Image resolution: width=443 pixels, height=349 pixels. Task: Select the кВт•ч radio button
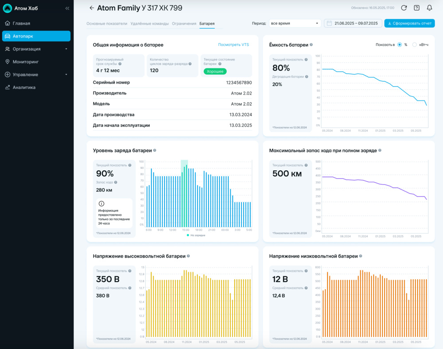[415, 45]
